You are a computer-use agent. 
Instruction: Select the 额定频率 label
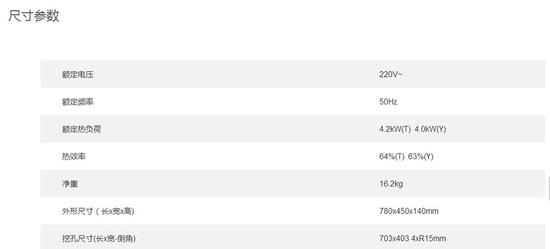coord(78,102)
